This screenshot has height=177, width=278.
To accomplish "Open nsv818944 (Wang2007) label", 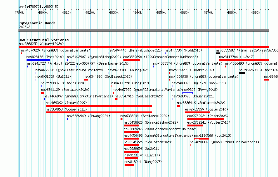I will point(143,162).
